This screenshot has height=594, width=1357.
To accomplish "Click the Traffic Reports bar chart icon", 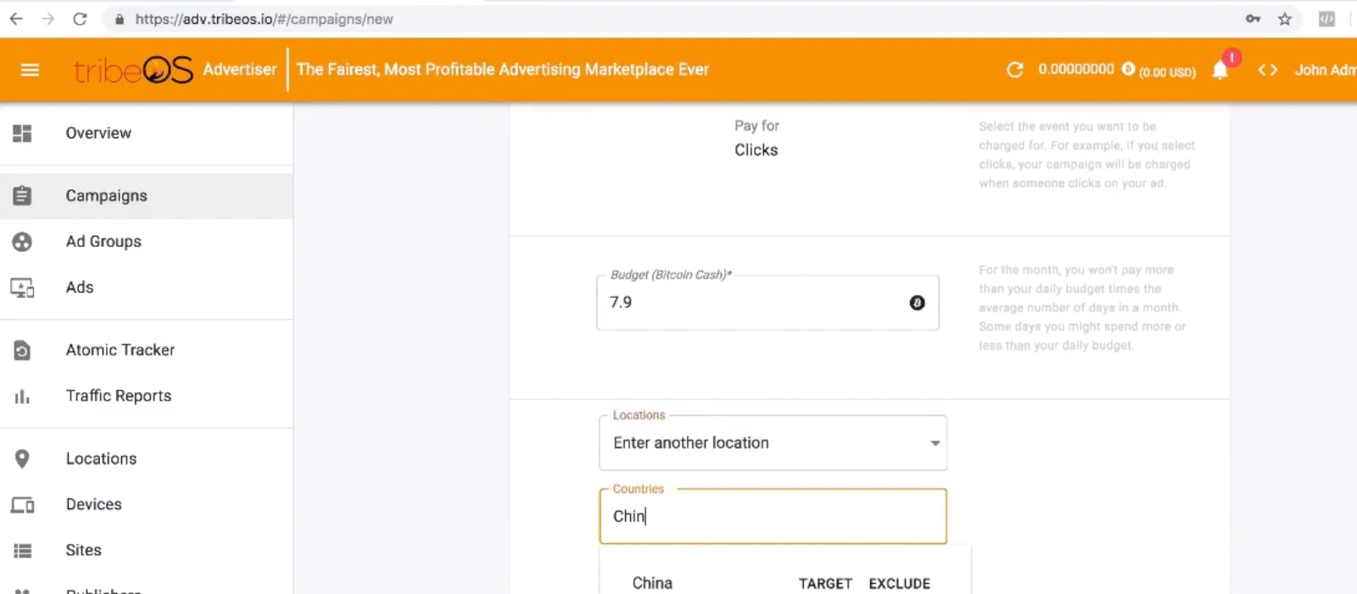I will [x=22, y=395].
